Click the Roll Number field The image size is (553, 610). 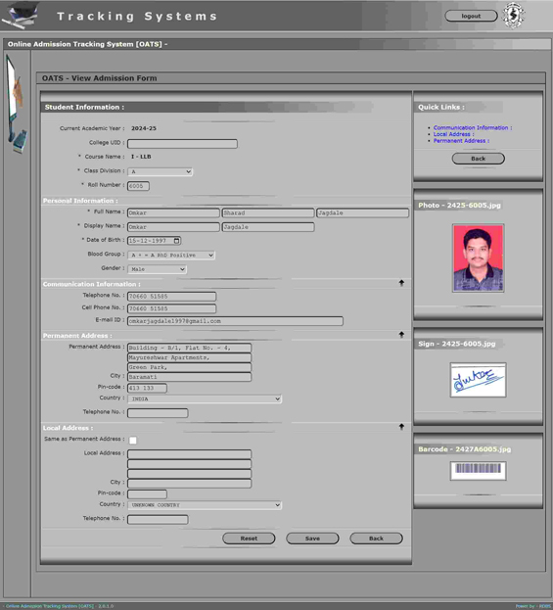point(138,186)
